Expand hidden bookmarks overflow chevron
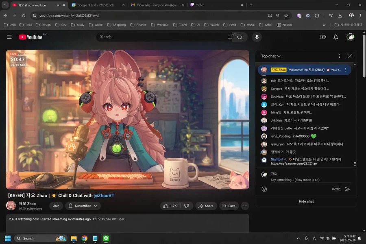The image size is (366, 244). click(324, 25)
